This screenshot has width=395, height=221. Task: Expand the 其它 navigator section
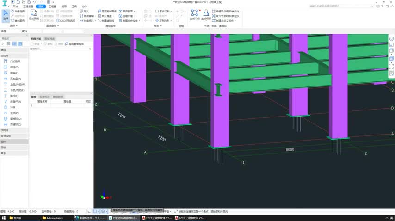tap(14, 153)
